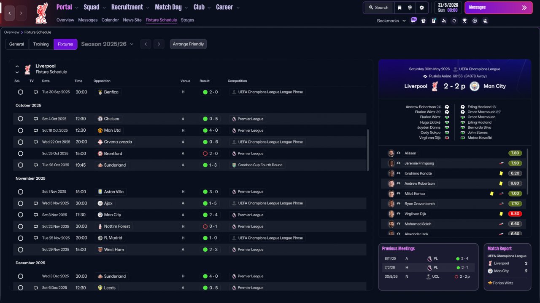Go to the previous season with left arrow
The height and width of the screenshot is (303, 540).
tap(146, 44)
